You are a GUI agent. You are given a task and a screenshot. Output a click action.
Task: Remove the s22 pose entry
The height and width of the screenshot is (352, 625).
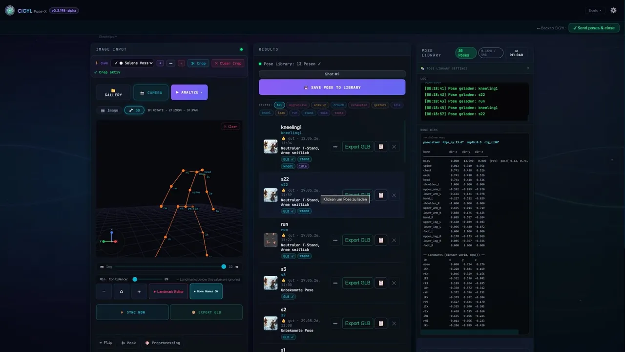(x=394, y=195)
